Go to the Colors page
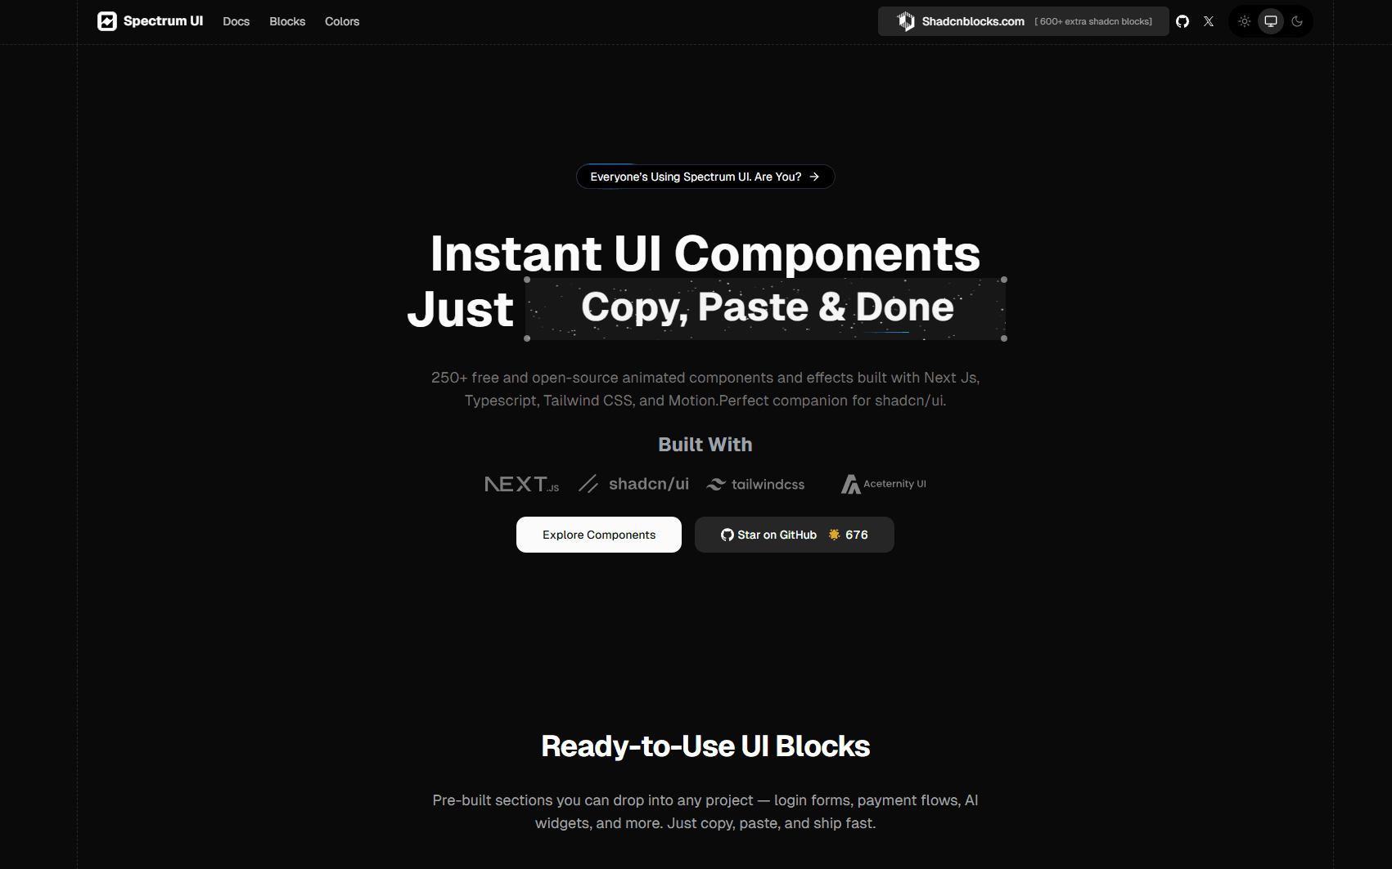Screen dimensions: 1392x869 pyautogui.click(x=342, y=21)
